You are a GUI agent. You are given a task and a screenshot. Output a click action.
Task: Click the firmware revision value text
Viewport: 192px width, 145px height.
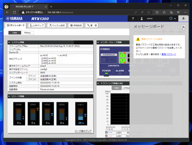(60, 46)
